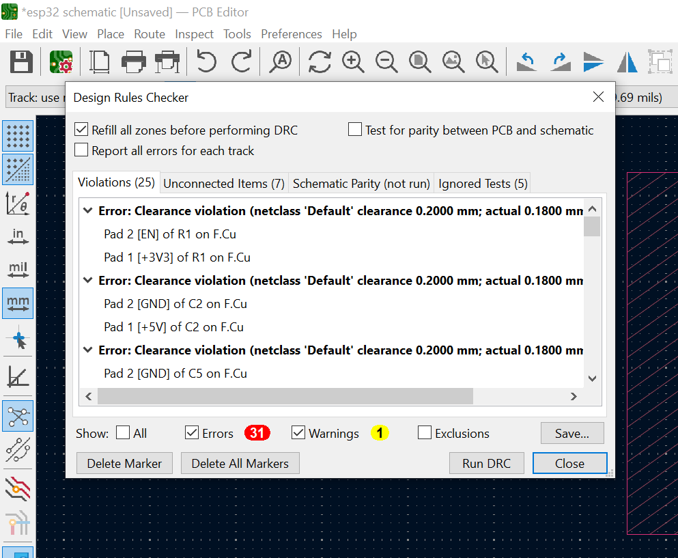Save the board with the floppy disk icon
Screen dimensions: 678x558
point(21,61)
